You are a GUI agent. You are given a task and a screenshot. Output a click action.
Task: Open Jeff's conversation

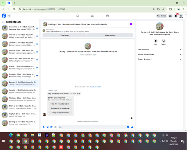20,60
